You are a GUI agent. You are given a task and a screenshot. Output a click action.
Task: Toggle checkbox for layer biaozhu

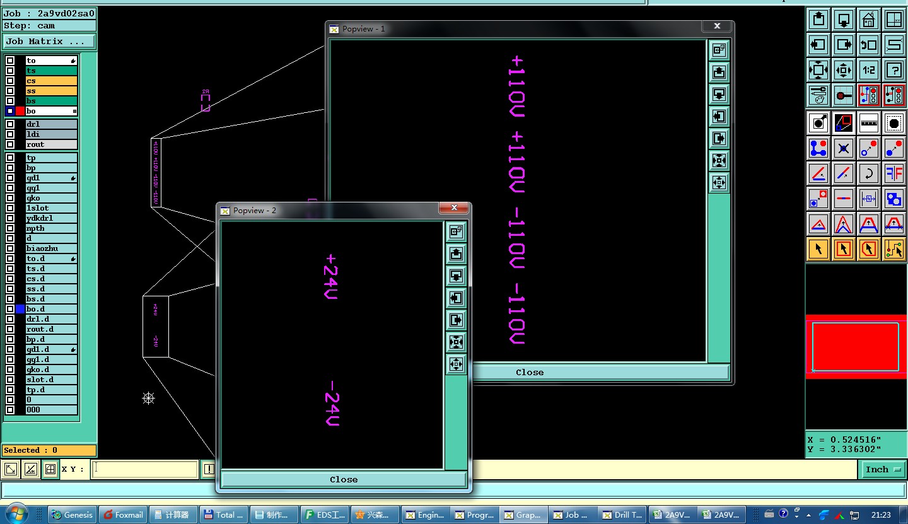[10, 248]
